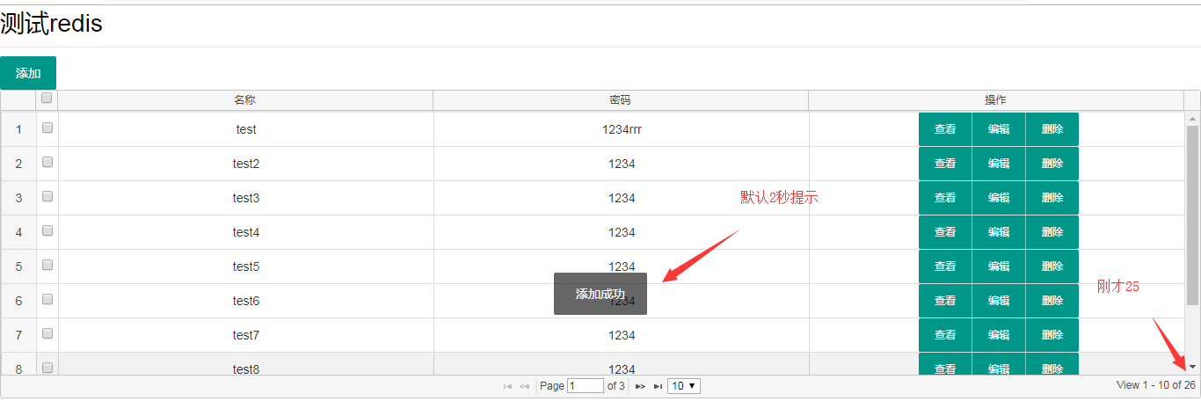The height and width of the screenshot is (416, 1201).
Task: Check the checkbox for row test7
Action: tap(47, 333)
